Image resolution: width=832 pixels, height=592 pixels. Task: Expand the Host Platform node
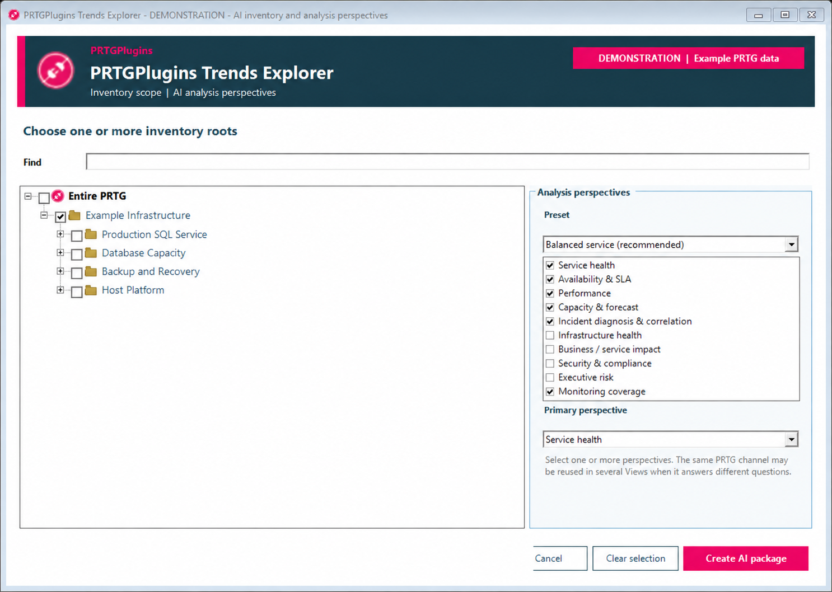[60, 290]
